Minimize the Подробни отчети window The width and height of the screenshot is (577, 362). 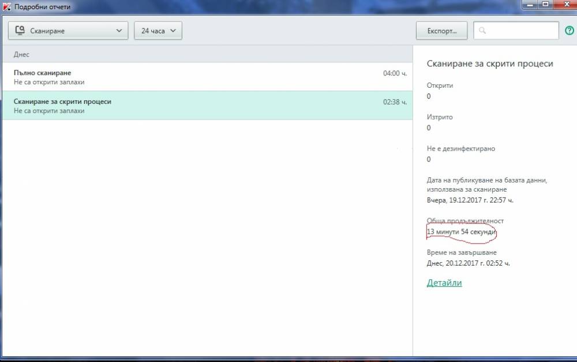click(x=530, y=5)
